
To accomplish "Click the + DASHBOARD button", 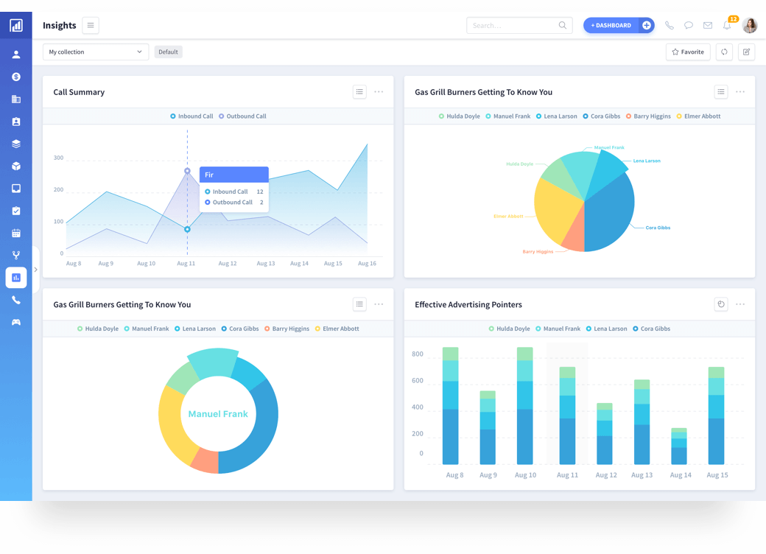I will point(611,26).
